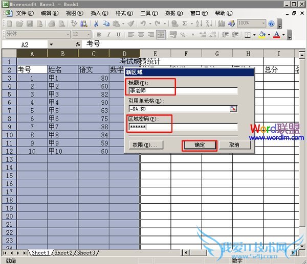
Task: Click the Excel Help question icon
Action: coord(271,23)
